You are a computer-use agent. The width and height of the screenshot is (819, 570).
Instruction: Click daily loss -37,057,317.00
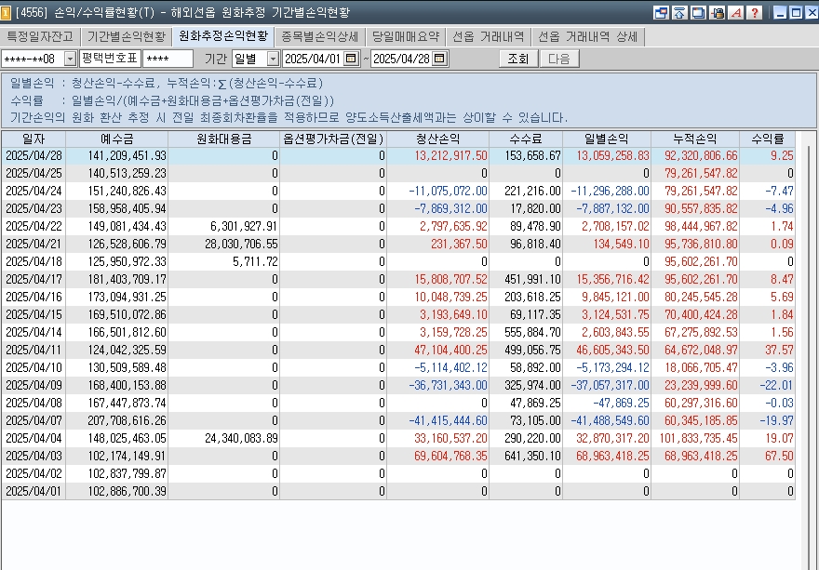point(607,385)
